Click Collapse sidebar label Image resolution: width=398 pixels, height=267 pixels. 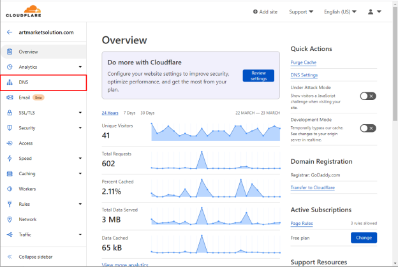coord(36,257)
